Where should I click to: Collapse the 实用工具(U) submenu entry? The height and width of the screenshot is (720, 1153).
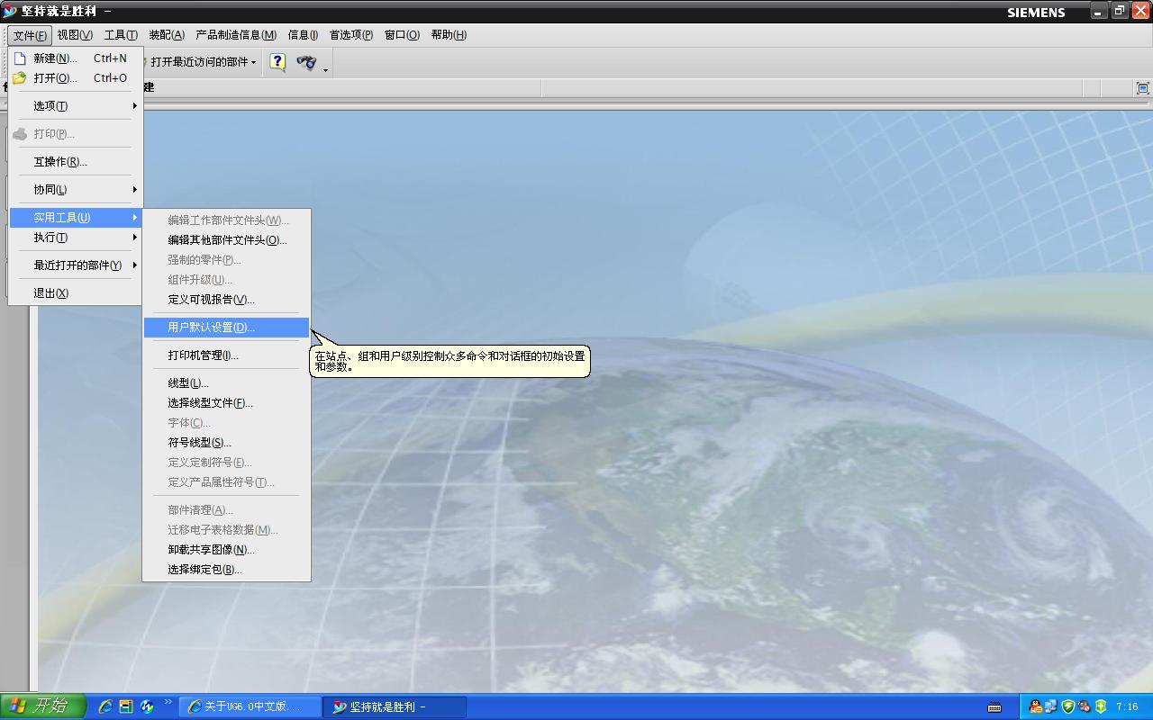(x=76, y=217)
